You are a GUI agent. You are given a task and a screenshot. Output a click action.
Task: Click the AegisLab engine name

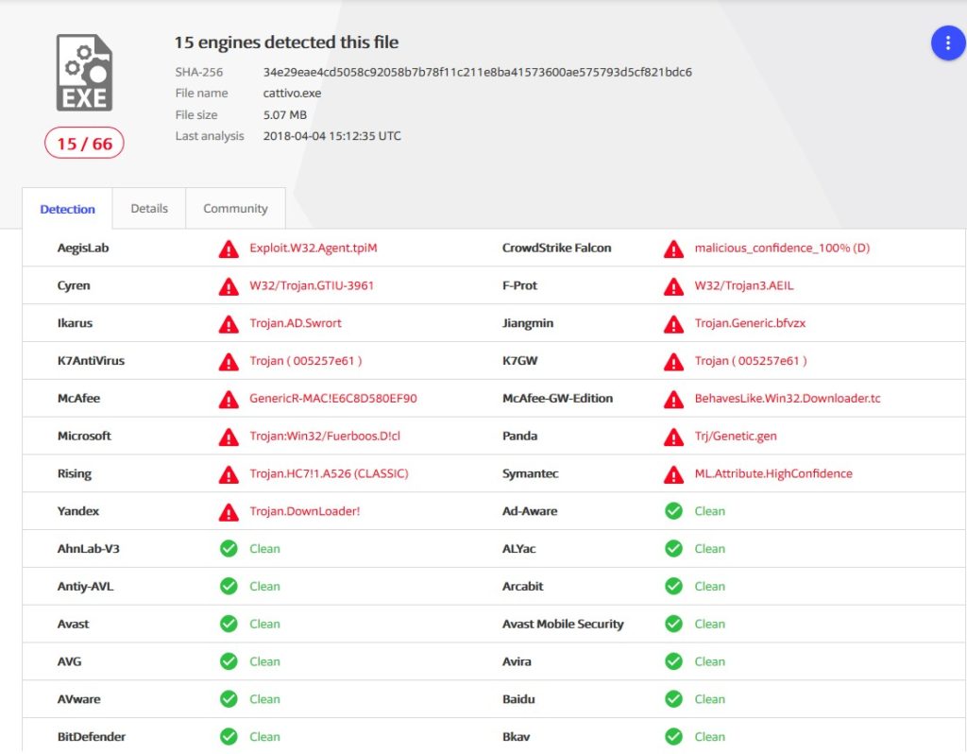point(83,248)
